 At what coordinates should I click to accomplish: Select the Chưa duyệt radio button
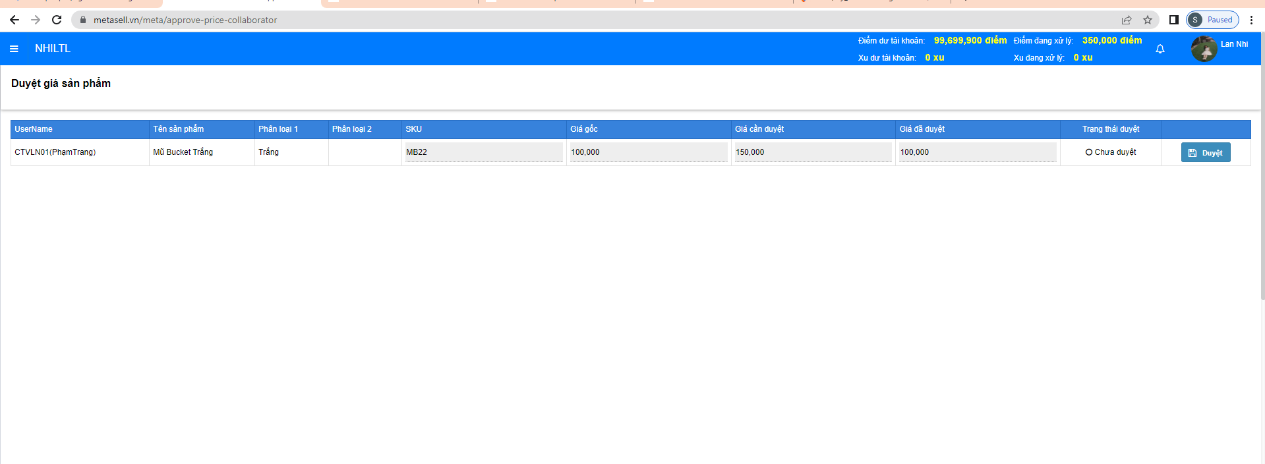pos(1089,152)
